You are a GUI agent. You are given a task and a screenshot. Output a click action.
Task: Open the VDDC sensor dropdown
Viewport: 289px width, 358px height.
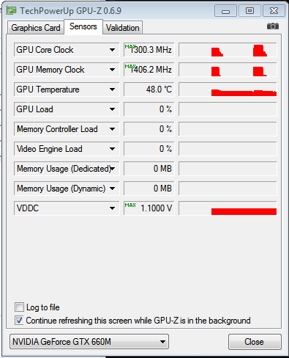(x=112, y=208)
